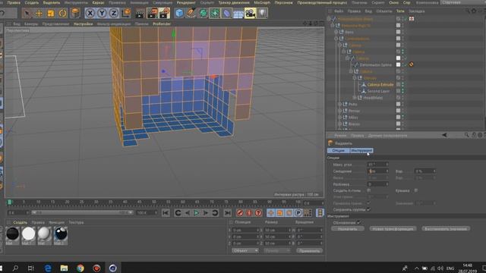Click the Применить button in Coordinates panel
Viewport: 486px width, 273px height.
pyautogui.click(x=309, y=251)
